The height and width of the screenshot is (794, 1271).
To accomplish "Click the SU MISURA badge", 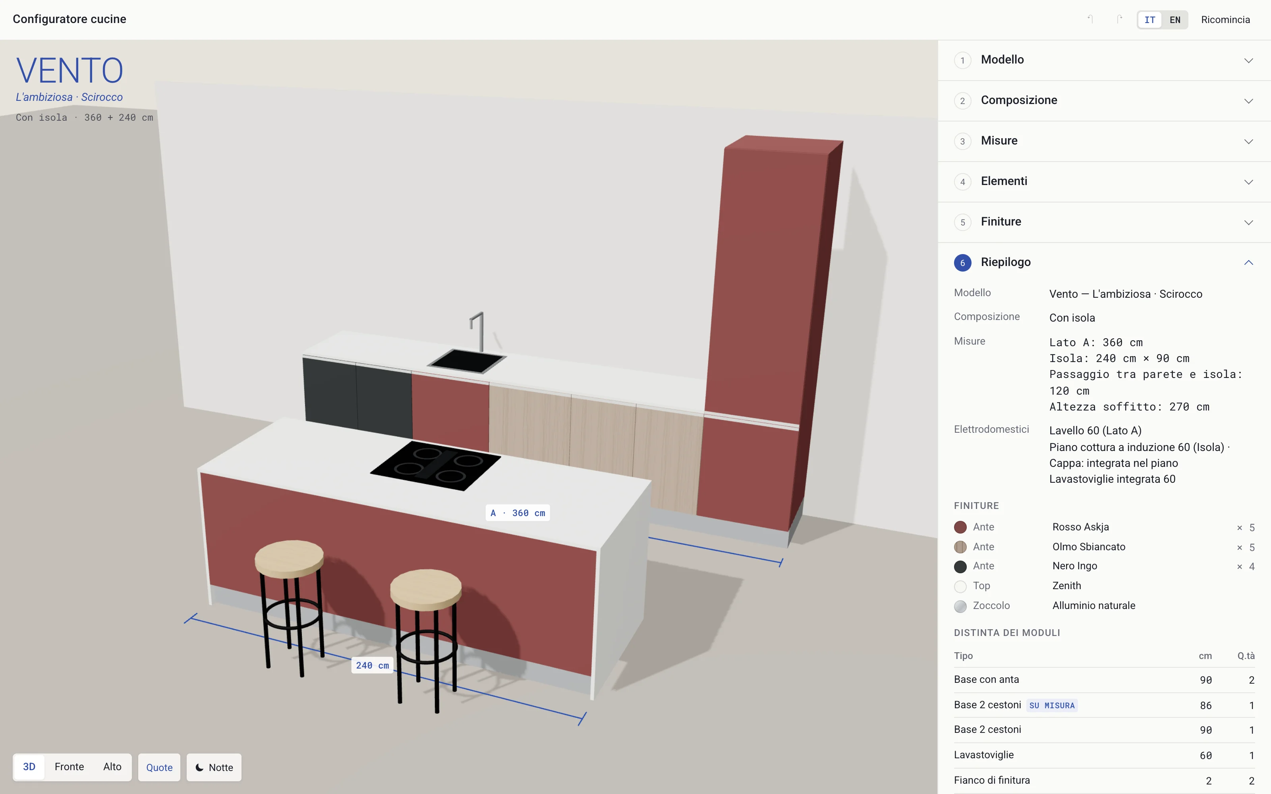I will pyautogui.click(x=1052, y=705).
